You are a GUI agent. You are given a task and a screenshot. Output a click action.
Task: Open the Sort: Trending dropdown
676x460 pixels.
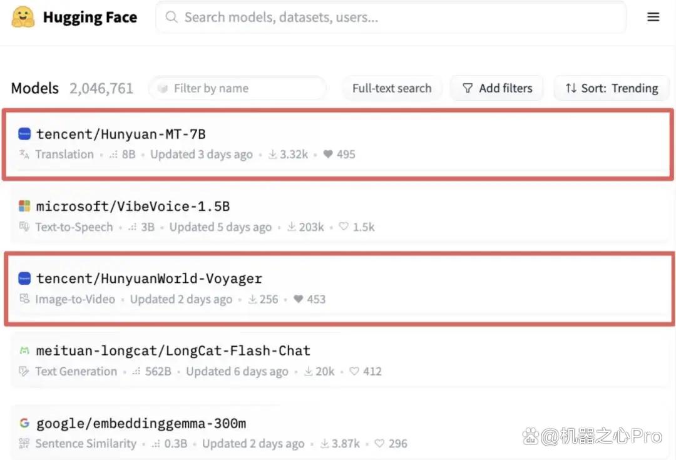612,88
